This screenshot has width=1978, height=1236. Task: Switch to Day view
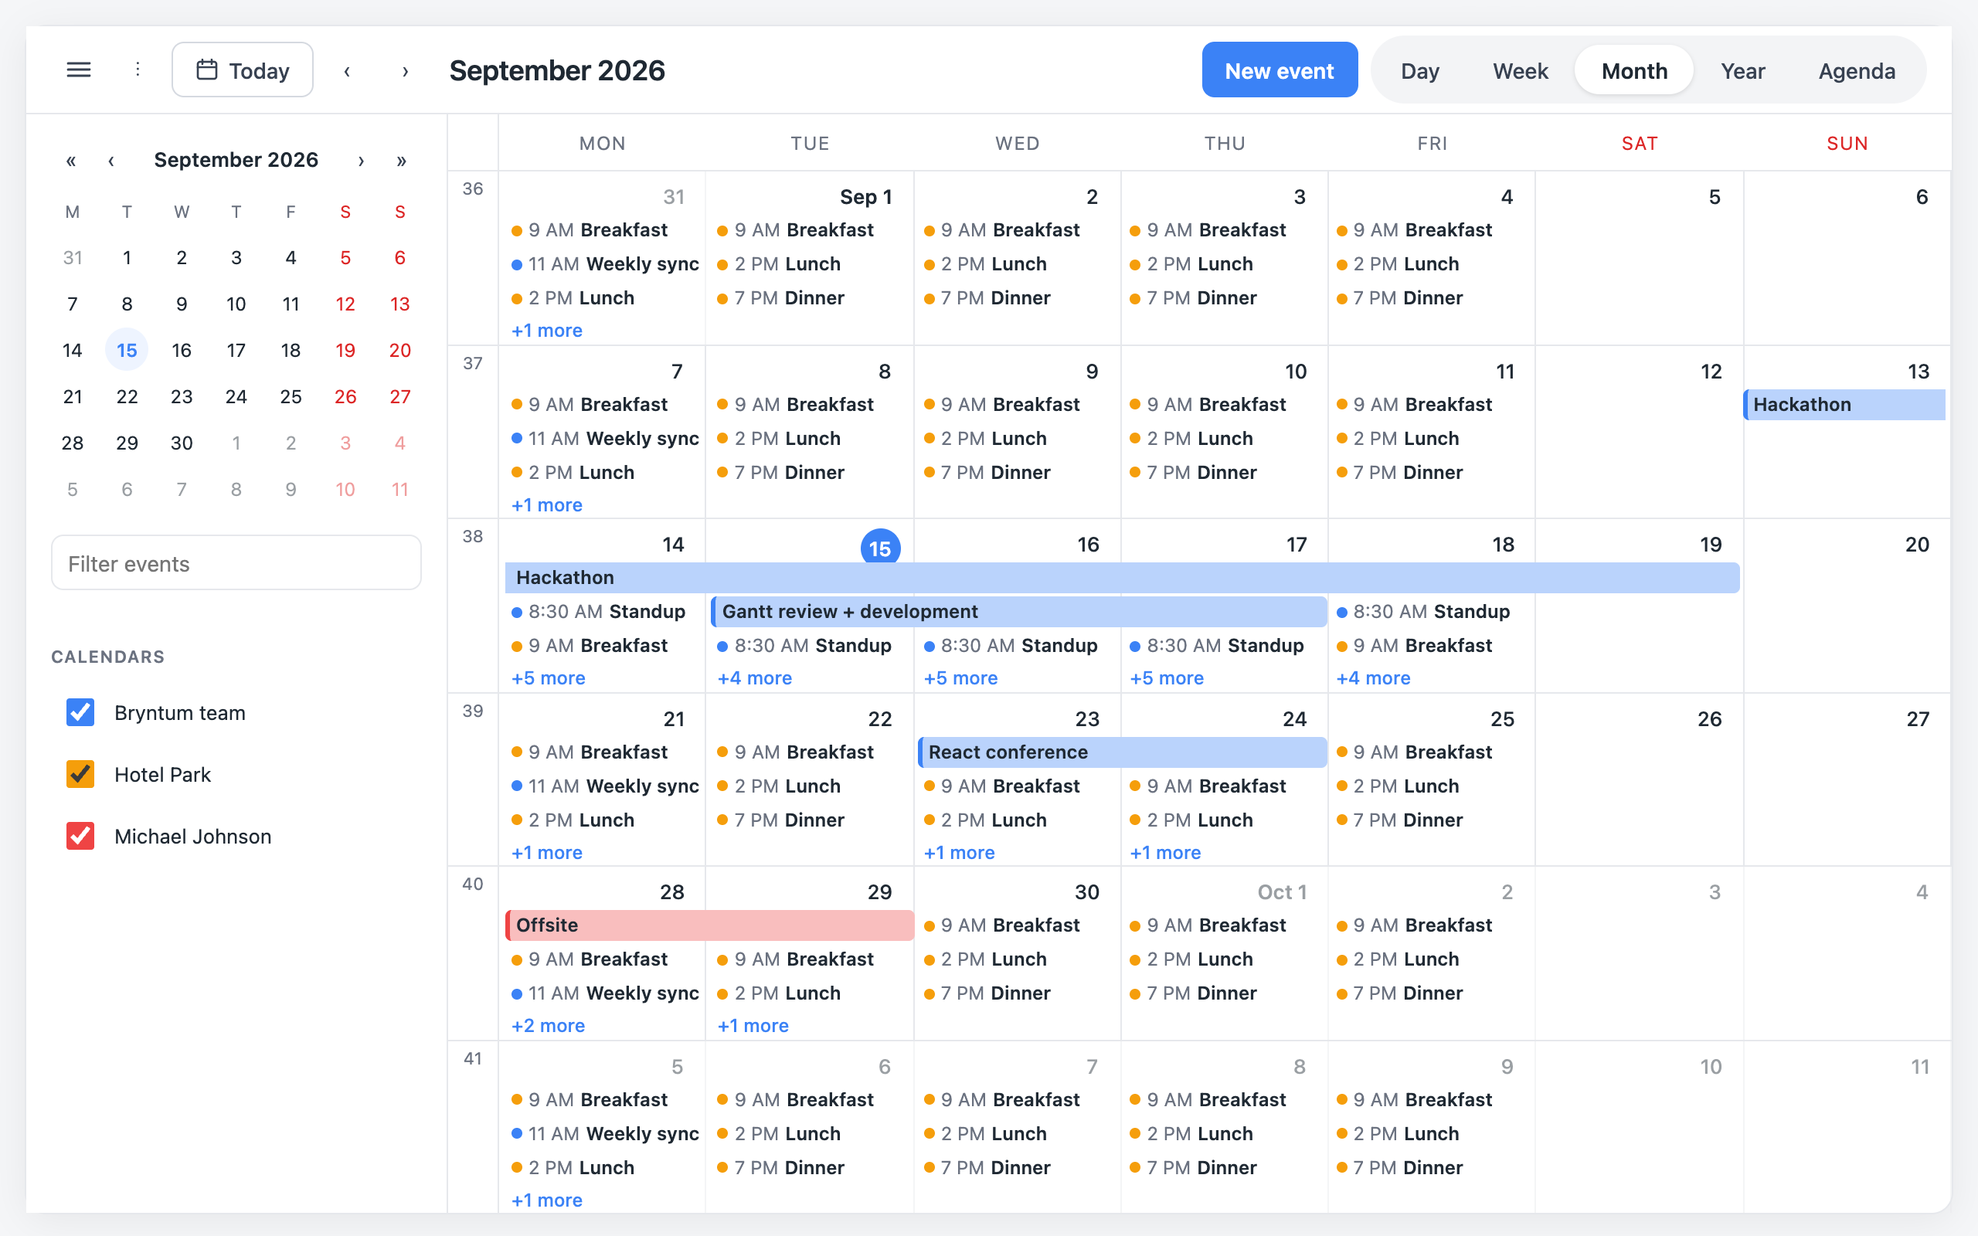(1419, 71)
